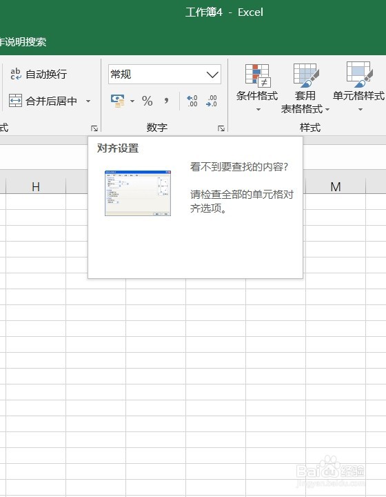Select column M header
Image resolution: width=386 pixels, height=497 pixels.
(x=336, y=186)
